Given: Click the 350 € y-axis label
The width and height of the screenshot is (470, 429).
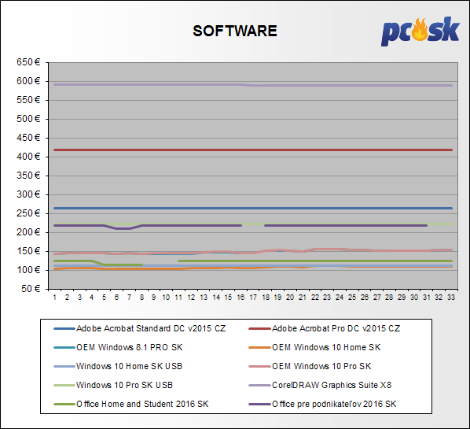Looking at the screenshot, I should click(x=28, y=176).
